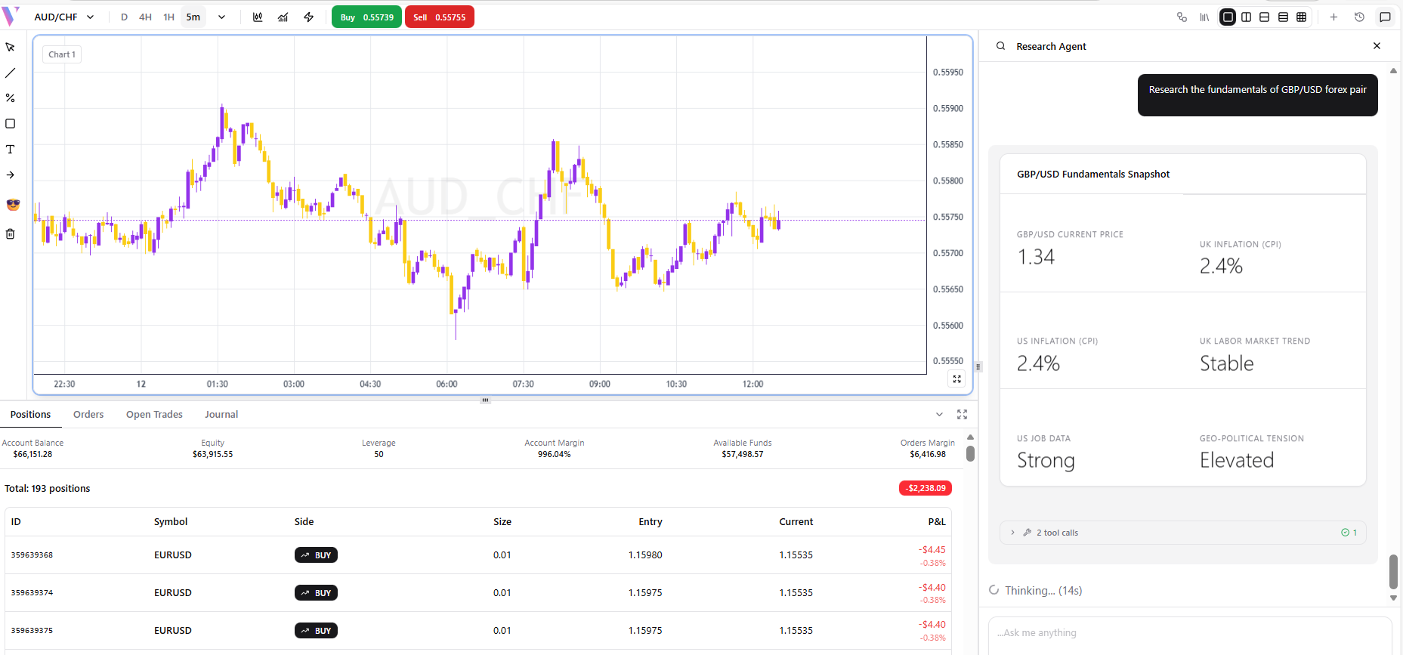Select the rectangle shape tool
The height and width of the screenshot is (655, 1403).
pyautogui.click(x=11, y=124)
